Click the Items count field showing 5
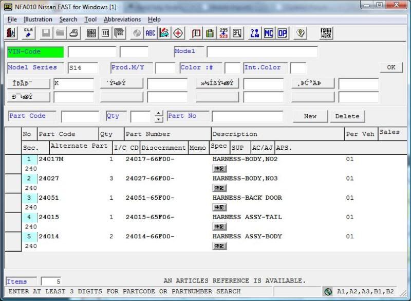411x301 pixels. click(51, 281)
